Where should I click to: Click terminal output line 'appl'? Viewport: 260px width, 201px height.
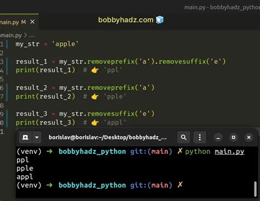coord(25,177)
